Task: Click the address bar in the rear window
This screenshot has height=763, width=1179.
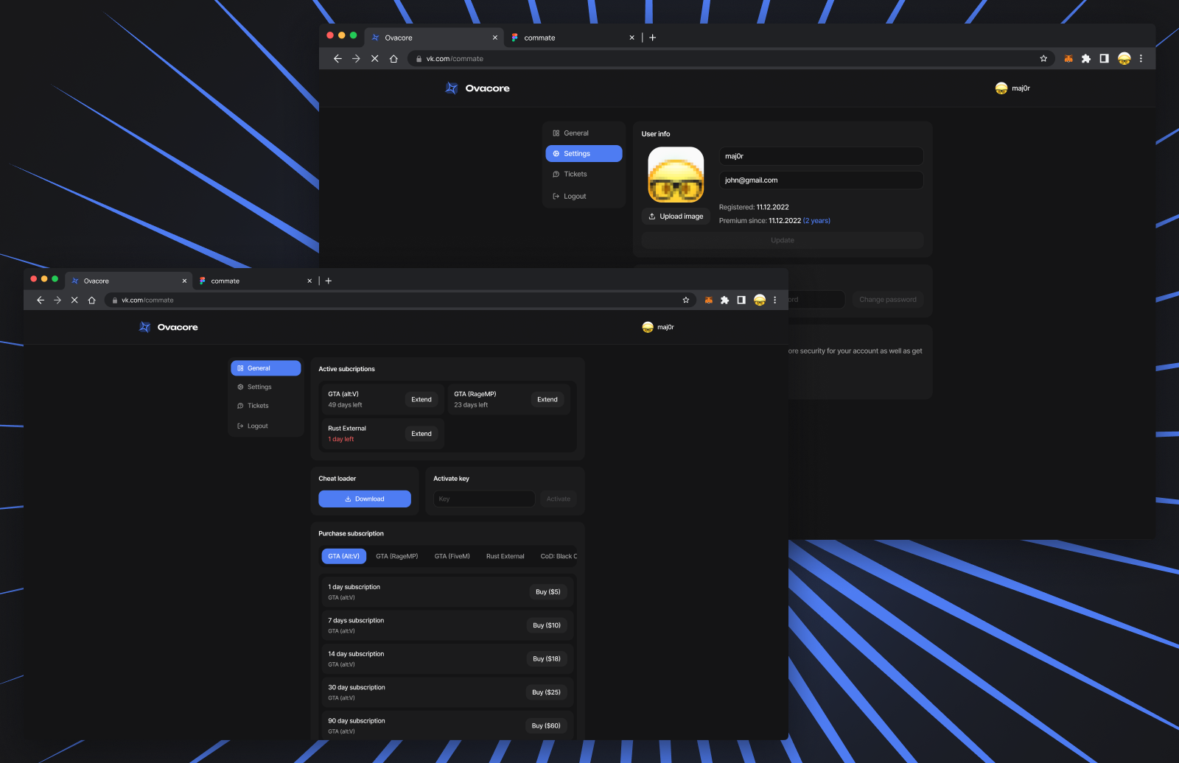Action: coord(731,58)
